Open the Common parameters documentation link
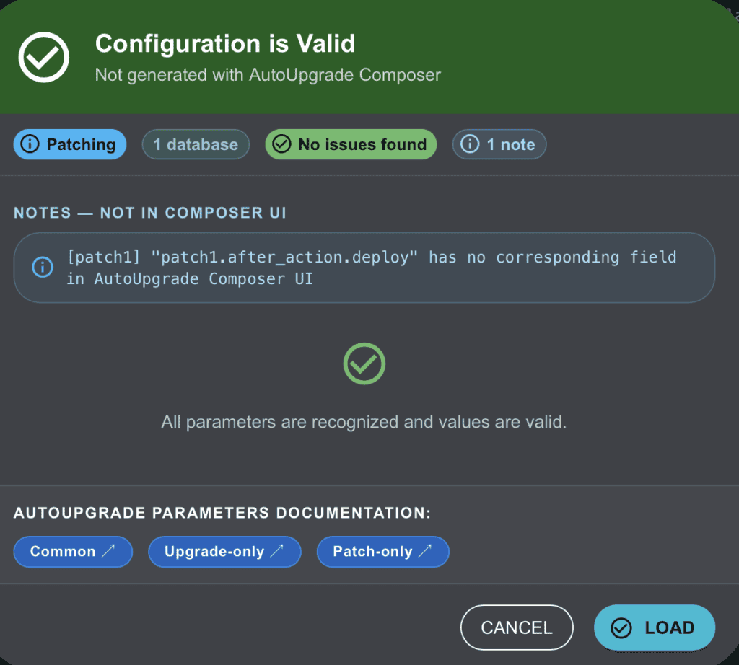 [x=73, y=552]
